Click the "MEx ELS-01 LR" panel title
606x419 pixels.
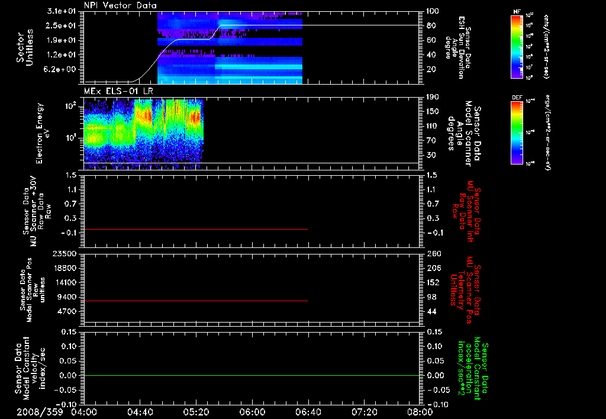(x=118, y=91)
